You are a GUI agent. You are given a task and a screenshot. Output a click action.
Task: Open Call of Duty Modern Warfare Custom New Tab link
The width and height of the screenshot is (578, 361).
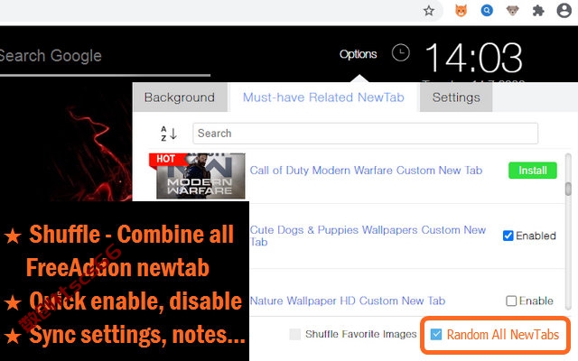366,171
